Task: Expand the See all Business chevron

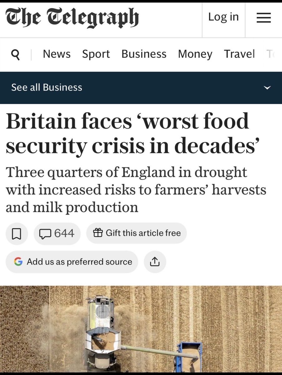Action: 267,88
